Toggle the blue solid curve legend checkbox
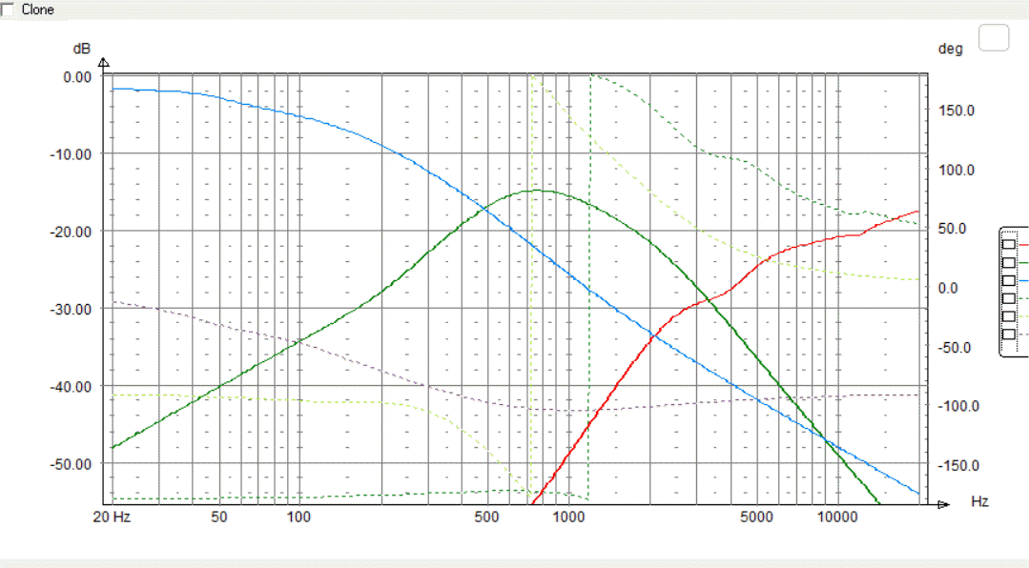This screenshot has height=568, width=1029. pyautogui.click(x=1009, y=280)
